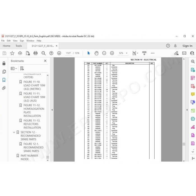This screenshot has width=196, height=196.
Task: Collapse Section 12 bookmark tree
Action: click(14, 132)
